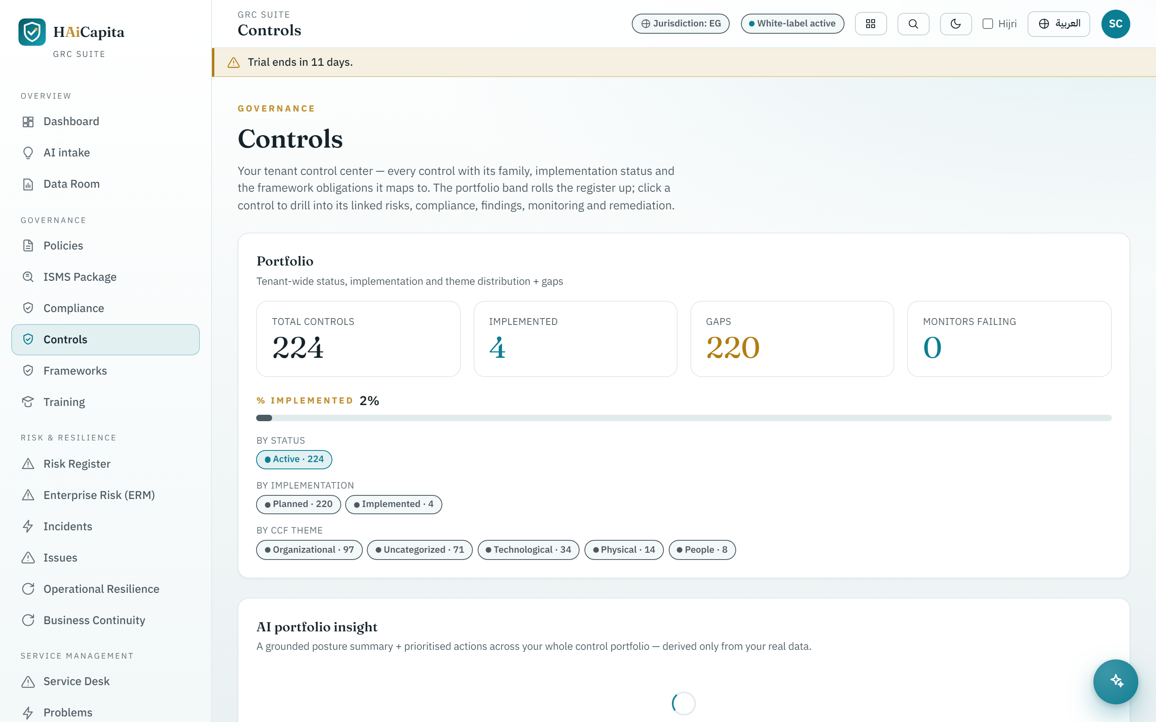The width and height of the screenshot is (1156, 722).
Task: Click the ISMS Package search icon
Action: coord(28,277)
